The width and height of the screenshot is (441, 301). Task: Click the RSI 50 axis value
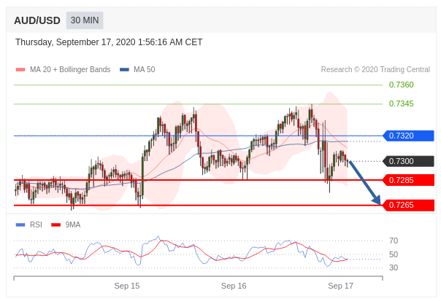[x=394, y=254]
